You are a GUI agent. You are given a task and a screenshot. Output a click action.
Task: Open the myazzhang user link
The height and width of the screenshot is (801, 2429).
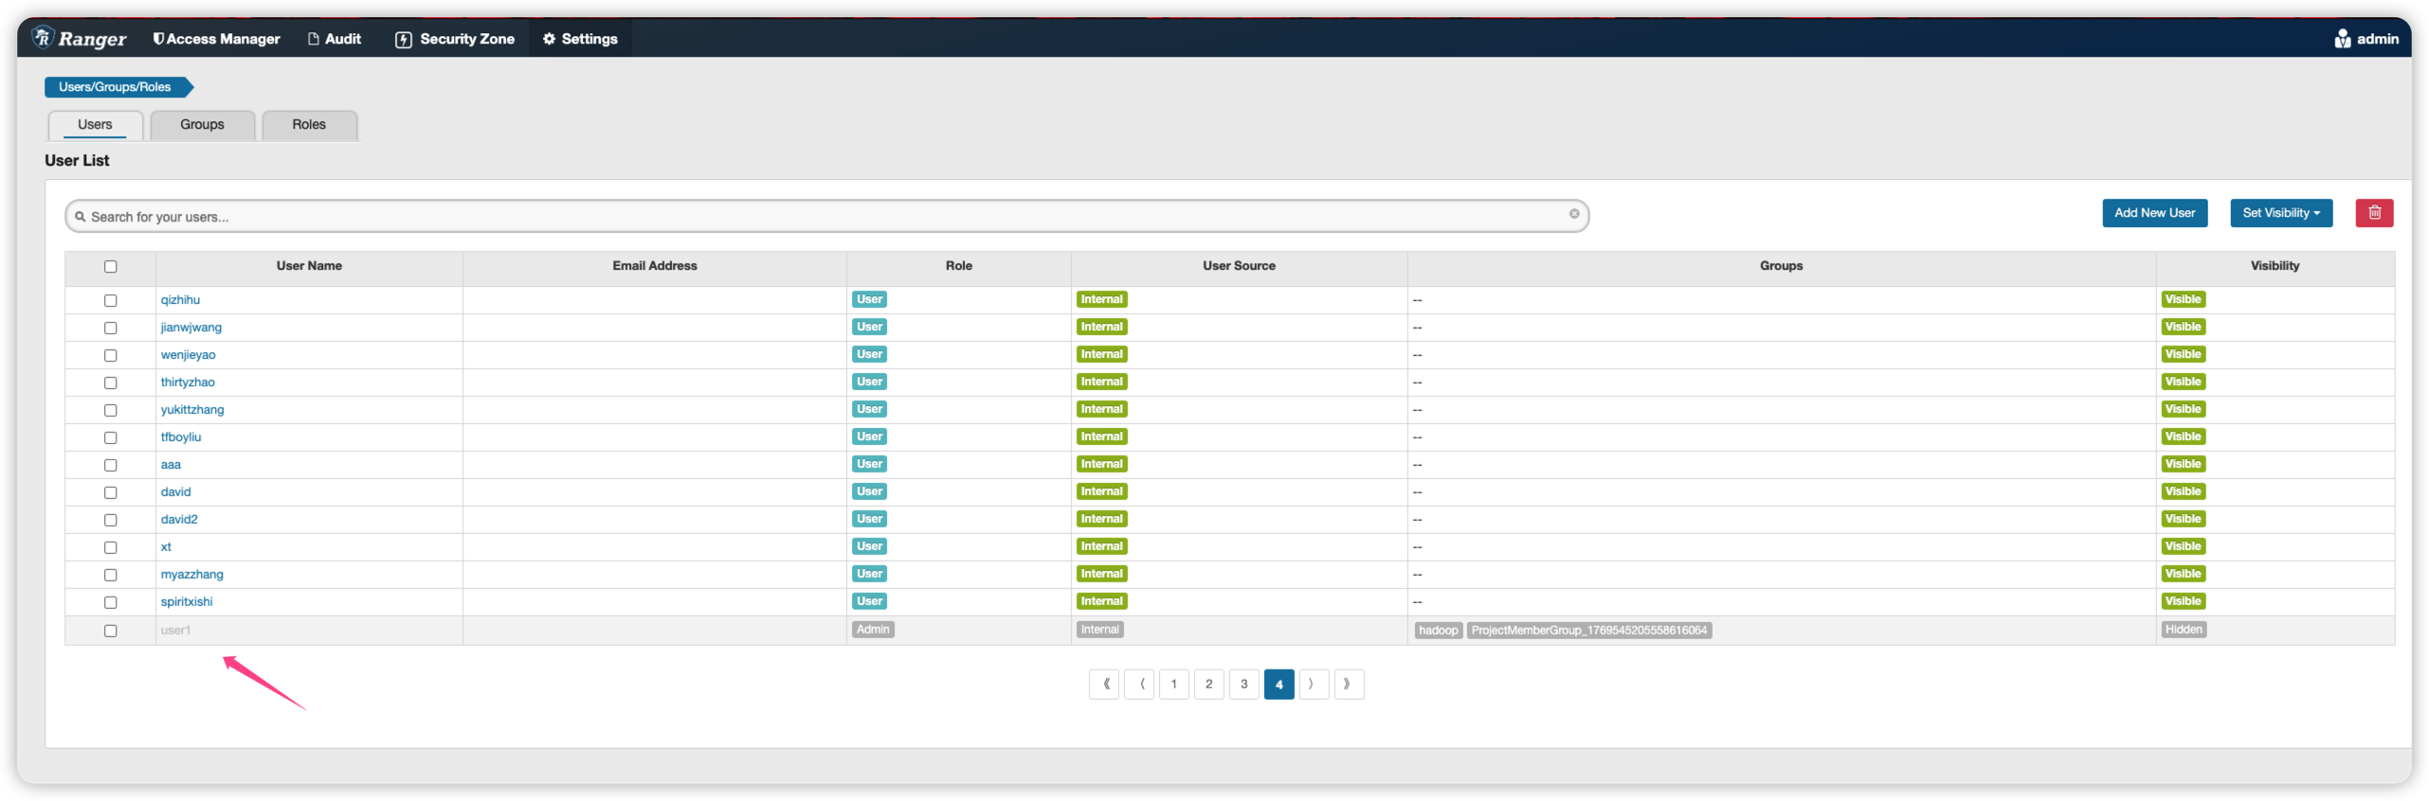pyautogui.click(x=192, y=575)
